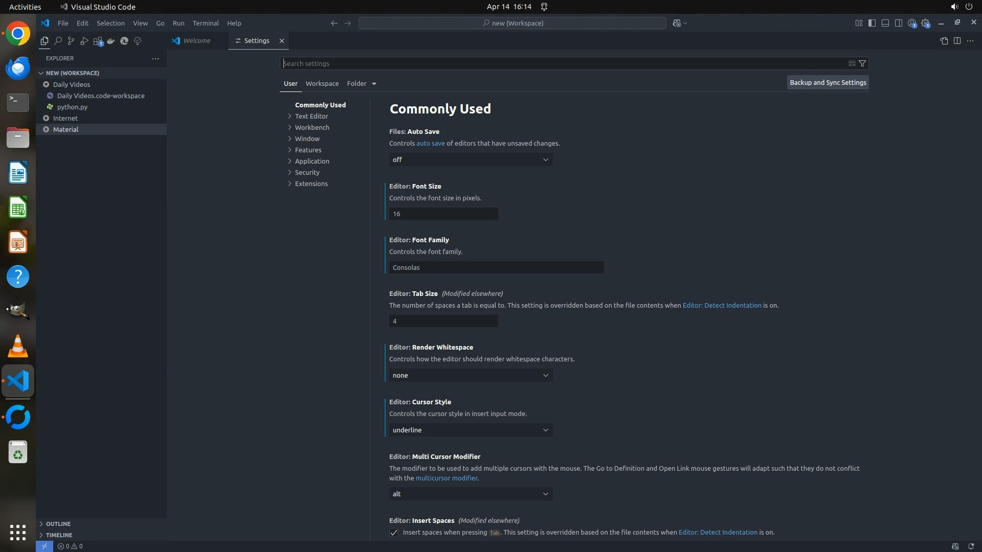Open the Extensions view icon
Image resolution: width=982 pixels, height=552 pixels.
(98, 41)
